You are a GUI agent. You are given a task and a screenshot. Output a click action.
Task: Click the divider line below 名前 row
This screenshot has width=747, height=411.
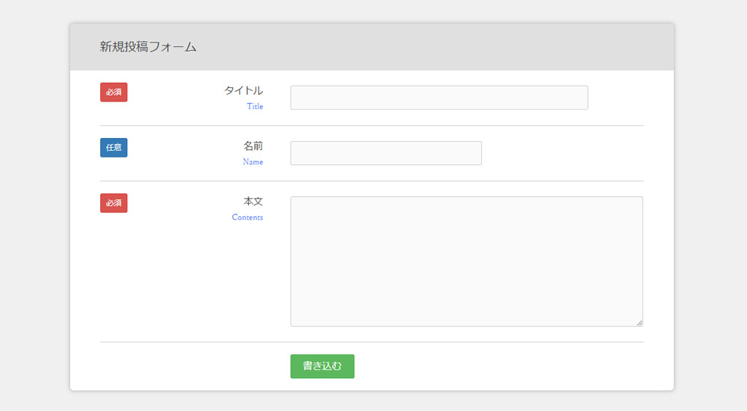[x=372, y=181]
